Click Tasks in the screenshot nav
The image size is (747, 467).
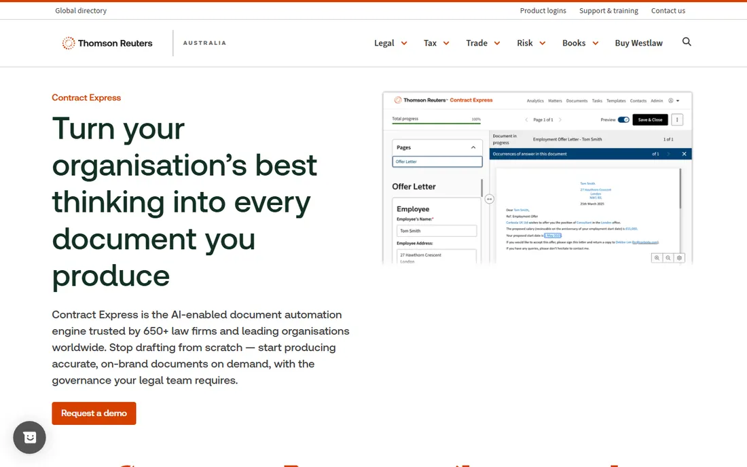pyautogui.click(x=597, y=101)
